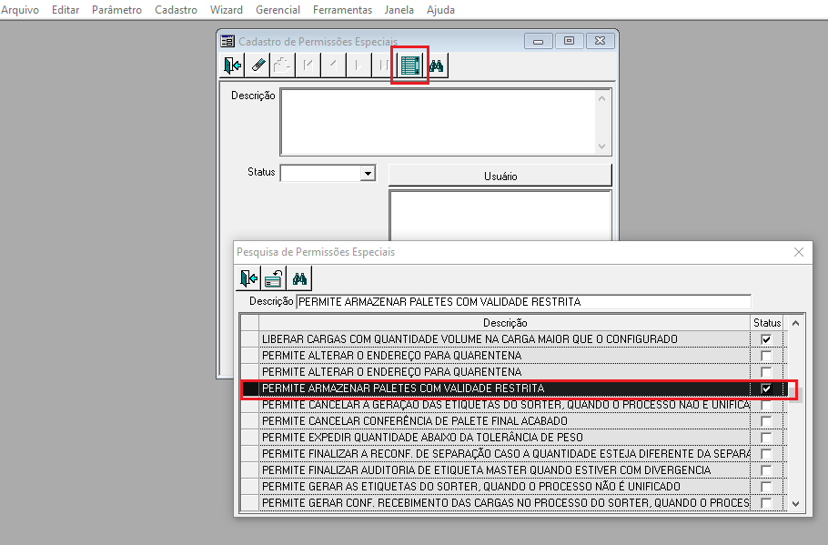Minimize the Cadastro de Permissões Especiais window
The height and width of the screenshot is (545, 828).
coord(538,41)
